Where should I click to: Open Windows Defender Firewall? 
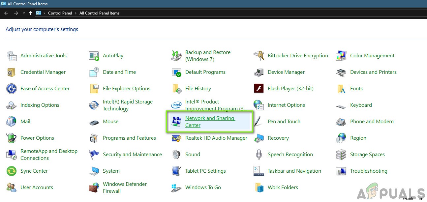[x=125, y=187]
